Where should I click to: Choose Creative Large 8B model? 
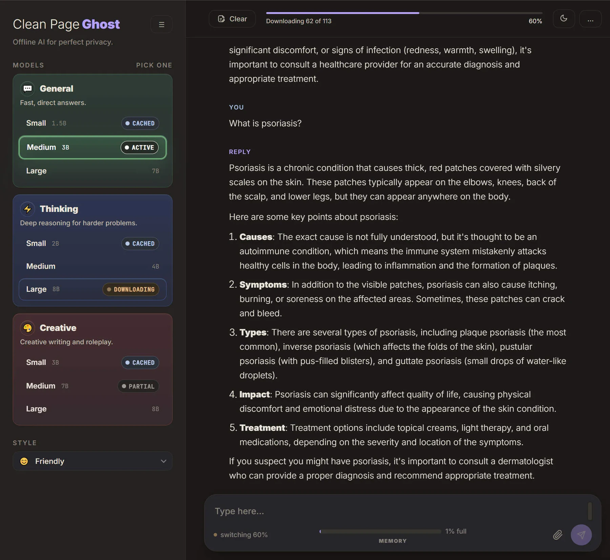coord(93,409)
